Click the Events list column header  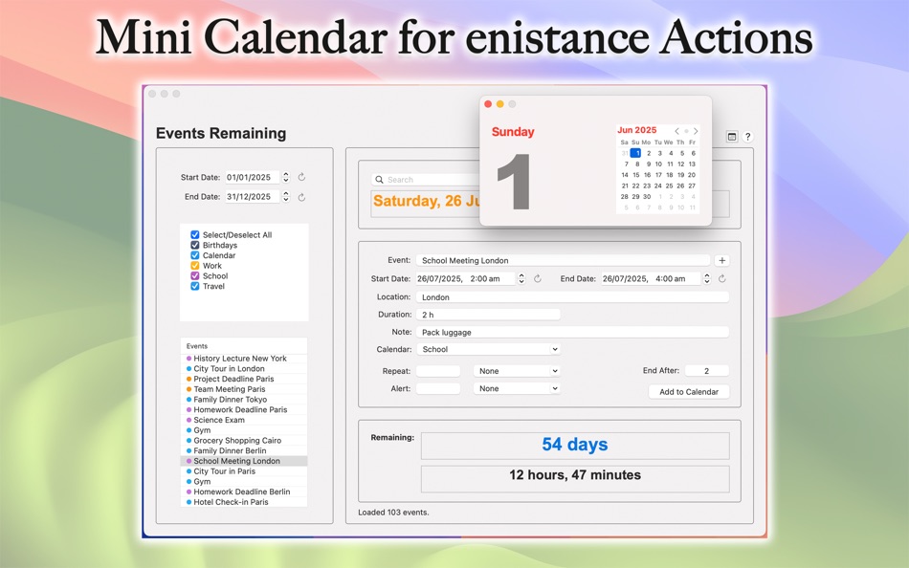click(244, 346)
